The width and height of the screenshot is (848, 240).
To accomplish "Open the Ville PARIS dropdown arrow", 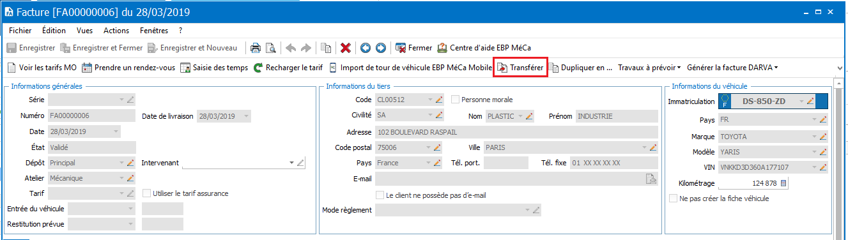I will [x=644, y=147].
